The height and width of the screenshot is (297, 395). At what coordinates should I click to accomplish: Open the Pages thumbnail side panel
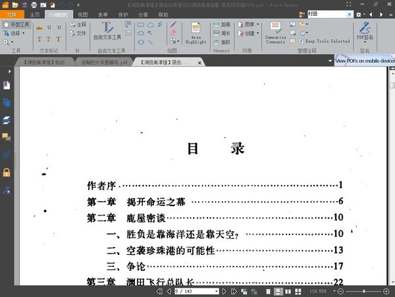[7, 103]
